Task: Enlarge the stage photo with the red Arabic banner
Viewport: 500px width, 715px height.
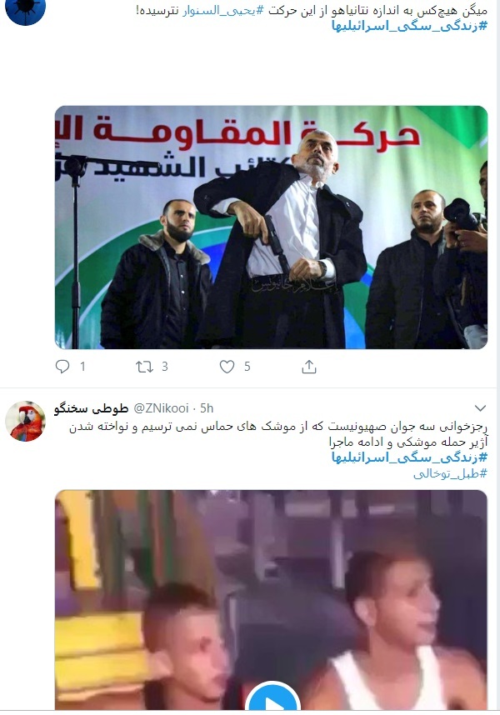Action: (x=271, y=227)
